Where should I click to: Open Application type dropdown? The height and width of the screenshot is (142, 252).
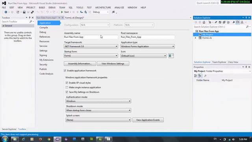[x=148, y=47]
